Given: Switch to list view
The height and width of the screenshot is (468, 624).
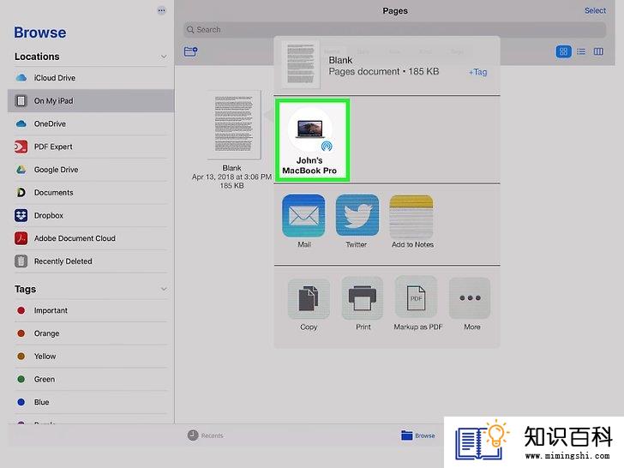Looking at the screenshot, I should point(581,51).
